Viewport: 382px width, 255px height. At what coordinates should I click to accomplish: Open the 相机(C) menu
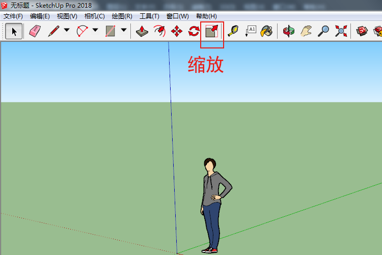[x=94, y=16]
